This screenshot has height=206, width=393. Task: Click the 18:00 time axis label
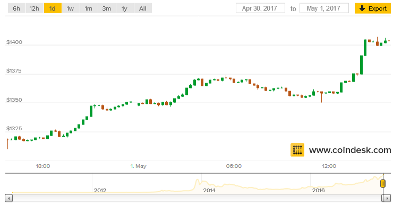(x=43, y=166)
